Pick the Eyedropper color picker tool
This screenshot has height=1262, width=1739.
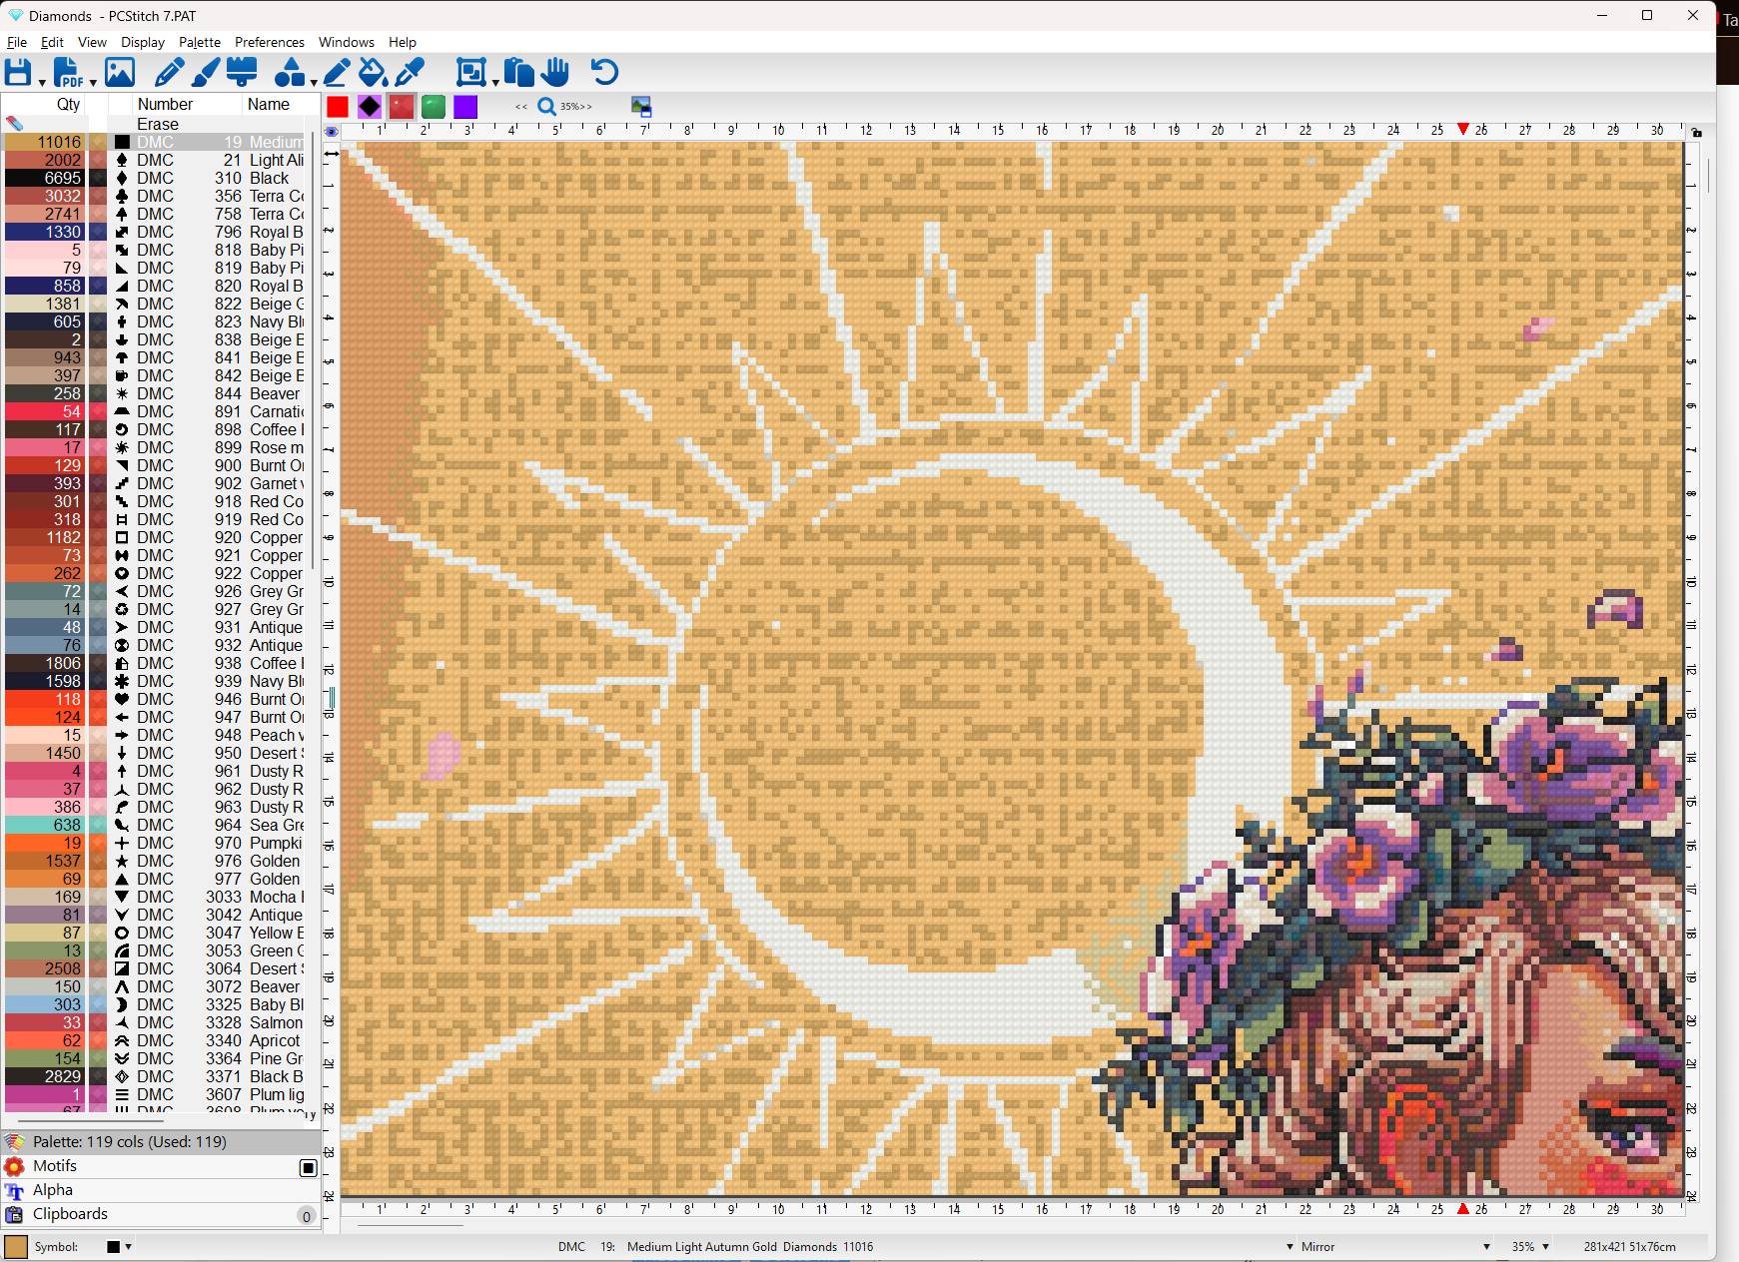click(x=410, y=72)
